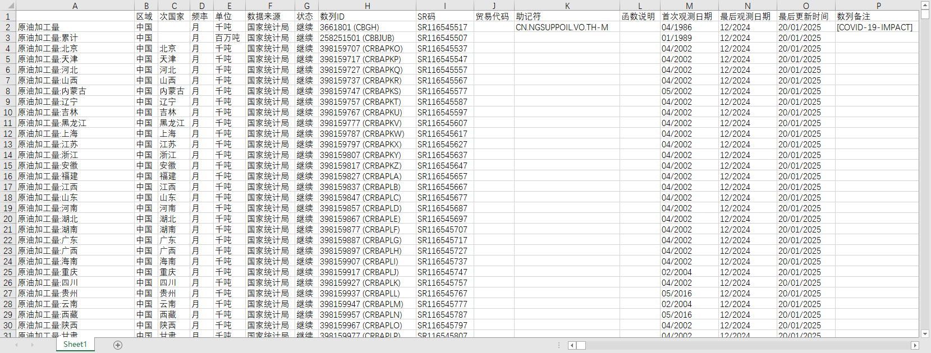The image size is (931, 353).
Task: Select first observation date in 云南 row
Action: point(689,304)
